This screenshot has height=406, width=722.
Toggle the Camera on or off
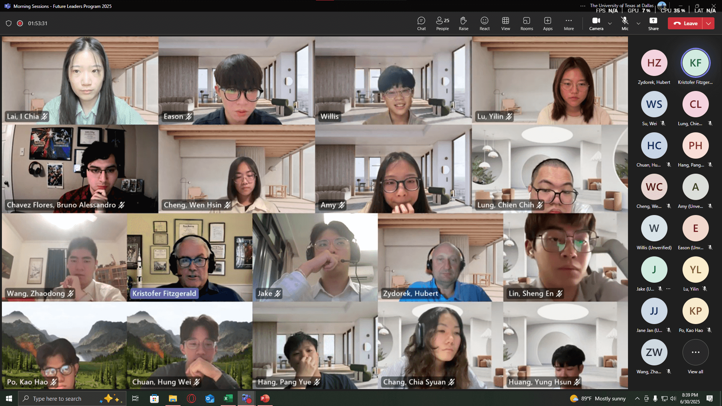[596, 23]
